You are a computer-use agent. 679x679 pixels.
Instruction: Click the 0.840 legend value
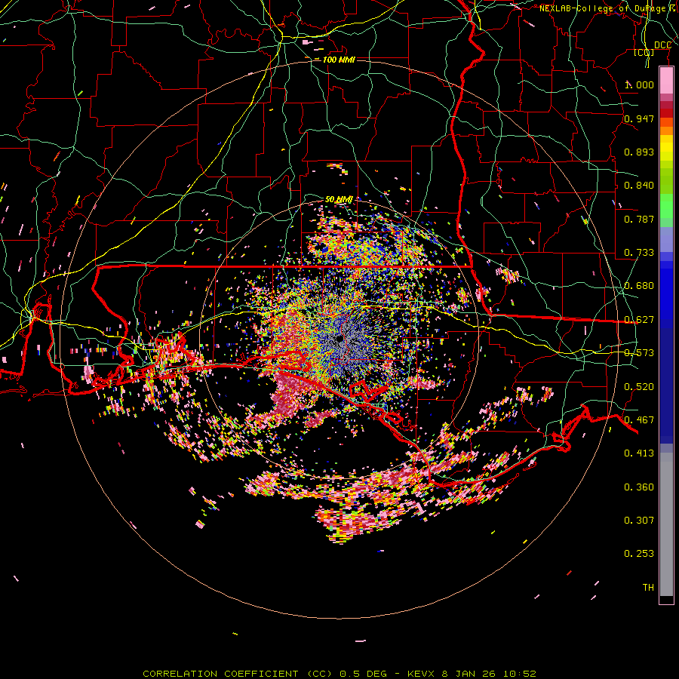click(639, 186)
